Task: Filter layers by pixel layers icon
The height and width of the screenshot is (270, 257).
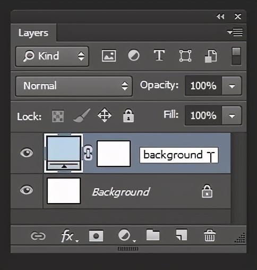Action: (109, 56)
